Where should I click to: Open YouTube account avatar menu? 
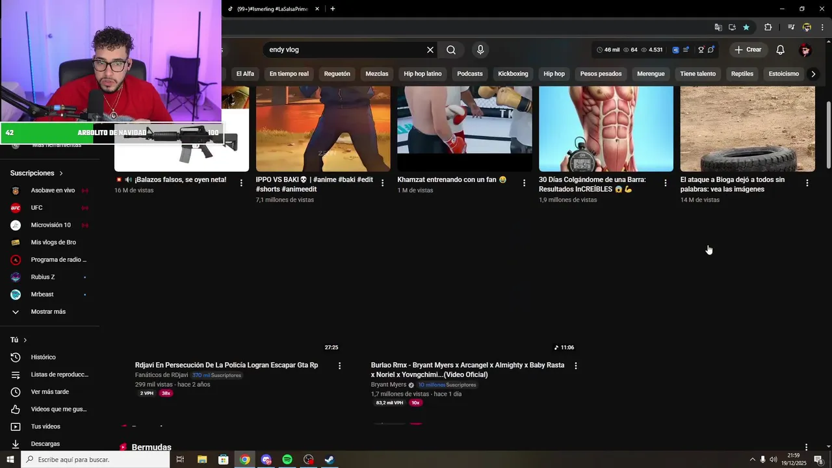click(x=805, y=49)
